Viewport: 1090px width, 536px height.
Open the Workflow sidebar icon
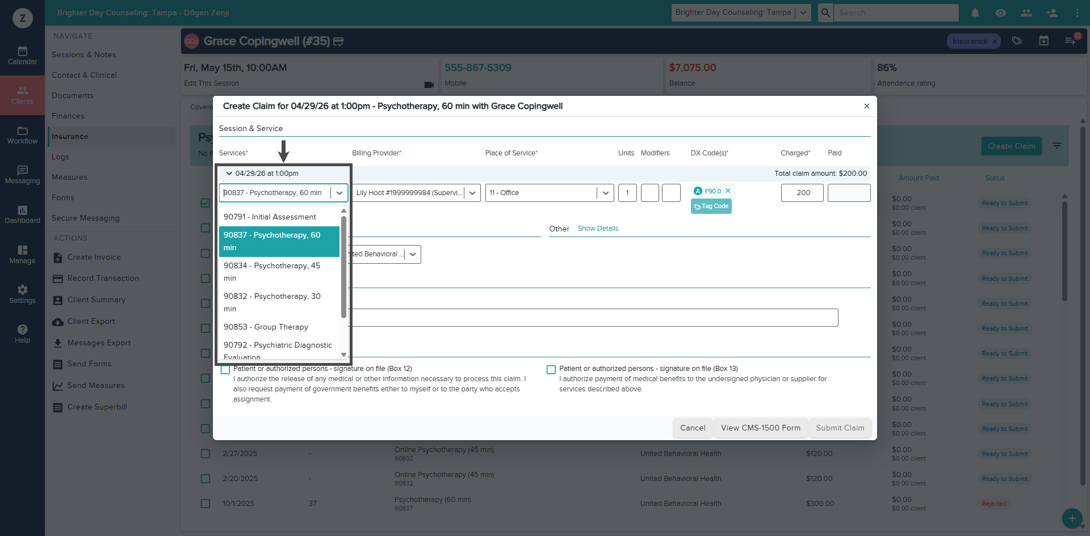coord(22,135)
